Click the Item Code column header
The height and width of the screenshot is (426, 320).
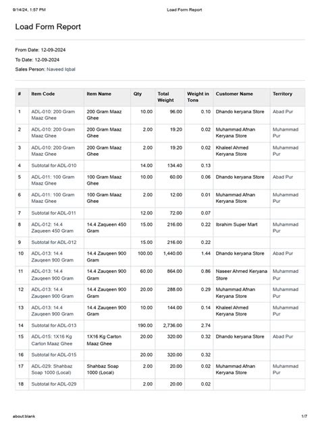coord(43,94)
